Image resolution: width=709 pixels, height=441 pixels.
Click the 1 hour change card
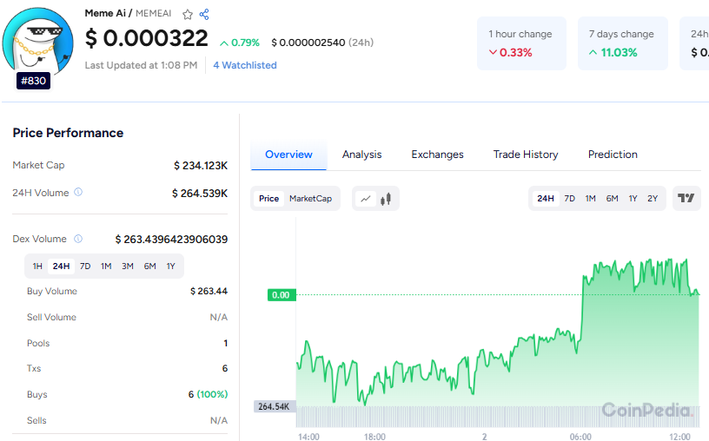tap(521, 43)
